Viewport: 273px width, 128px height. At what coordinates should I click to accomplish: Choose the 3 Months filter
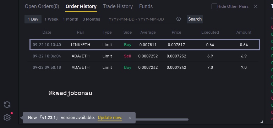[x=91, y=19]
